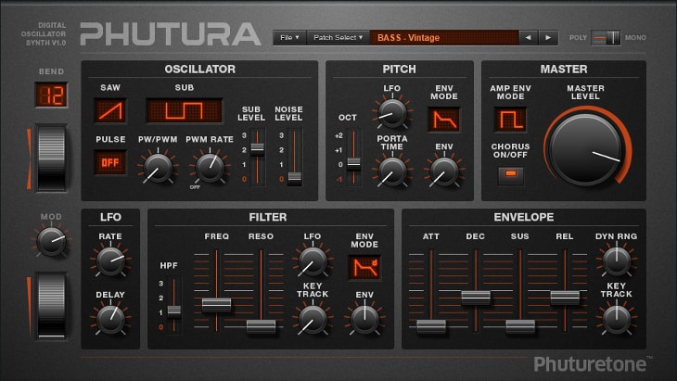The height and width of the screenshot is (381, 677).
Task: Click the Phuturetone brand text
Action: [x=590, y=364]
